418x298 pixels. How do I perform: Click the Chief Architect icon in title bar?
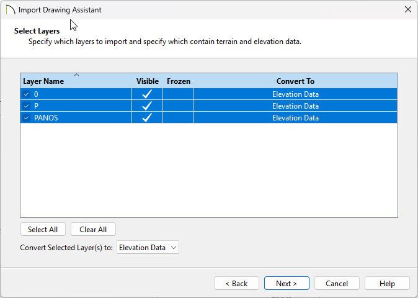[9, 10]
